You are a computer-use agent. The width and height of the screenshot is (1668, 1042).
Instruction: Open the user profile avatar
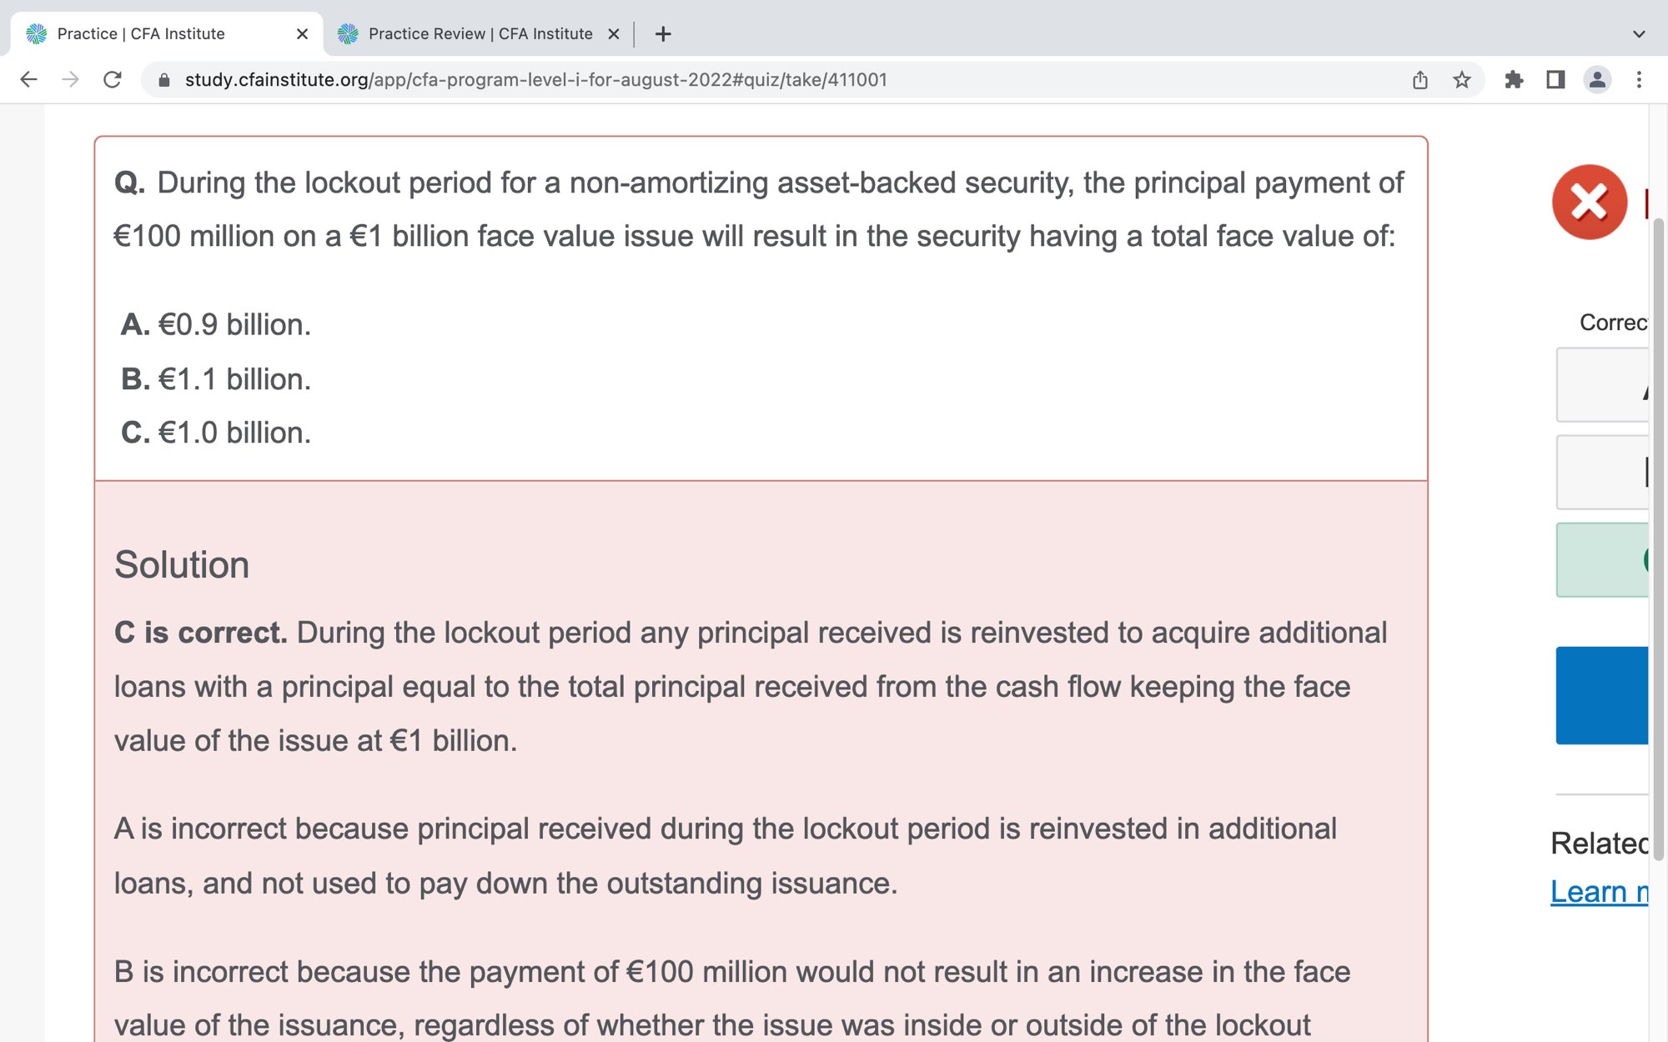1597,80
